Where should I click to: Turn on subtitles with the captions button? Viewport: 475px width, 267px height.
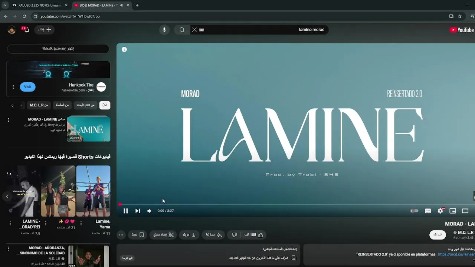pos(428,211)
